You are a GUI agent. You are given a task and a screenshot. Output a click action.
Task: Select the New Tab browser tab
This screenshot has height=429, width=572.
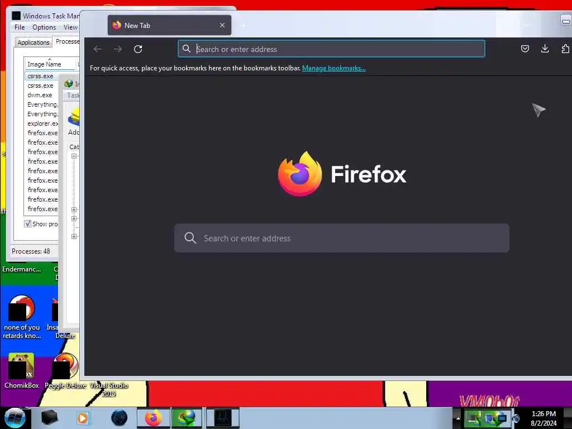tap(169, 25)
